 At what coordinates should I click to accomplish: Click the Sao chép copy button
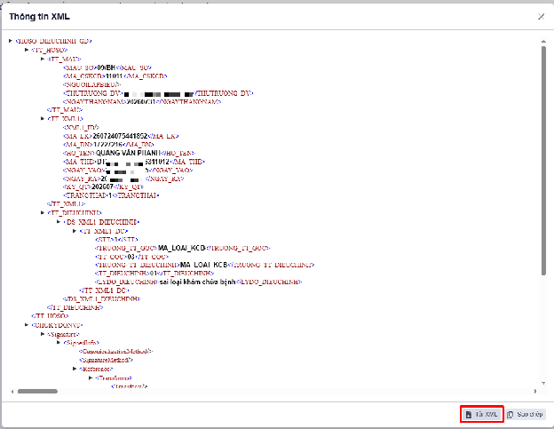coord(525,414)
